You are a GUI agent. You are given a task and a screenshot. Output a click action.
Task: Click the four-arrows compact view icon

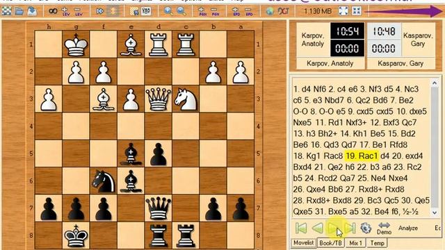pos(357,11)
